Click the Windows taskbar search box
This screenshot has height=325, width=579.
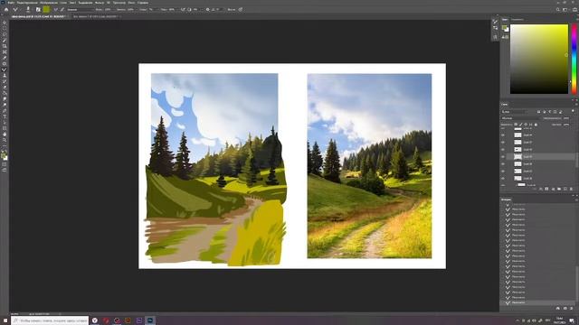click(50, 320)
